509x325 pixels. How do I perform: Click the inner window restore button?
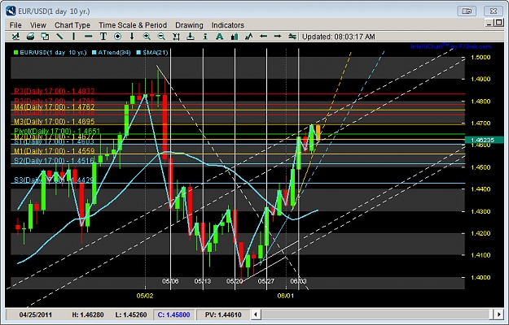pyautogui.click(x=498, y=23)
